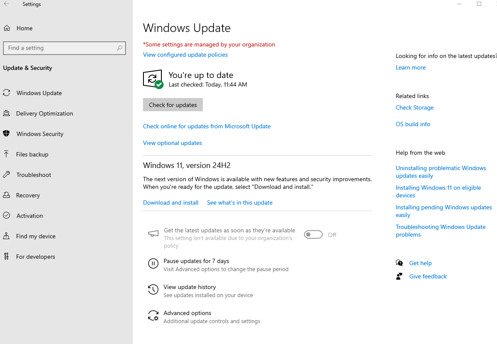The height and width of the screenshot is (344, 497).
Task: Click the history clock icon
Action: [x=153, y=289]
